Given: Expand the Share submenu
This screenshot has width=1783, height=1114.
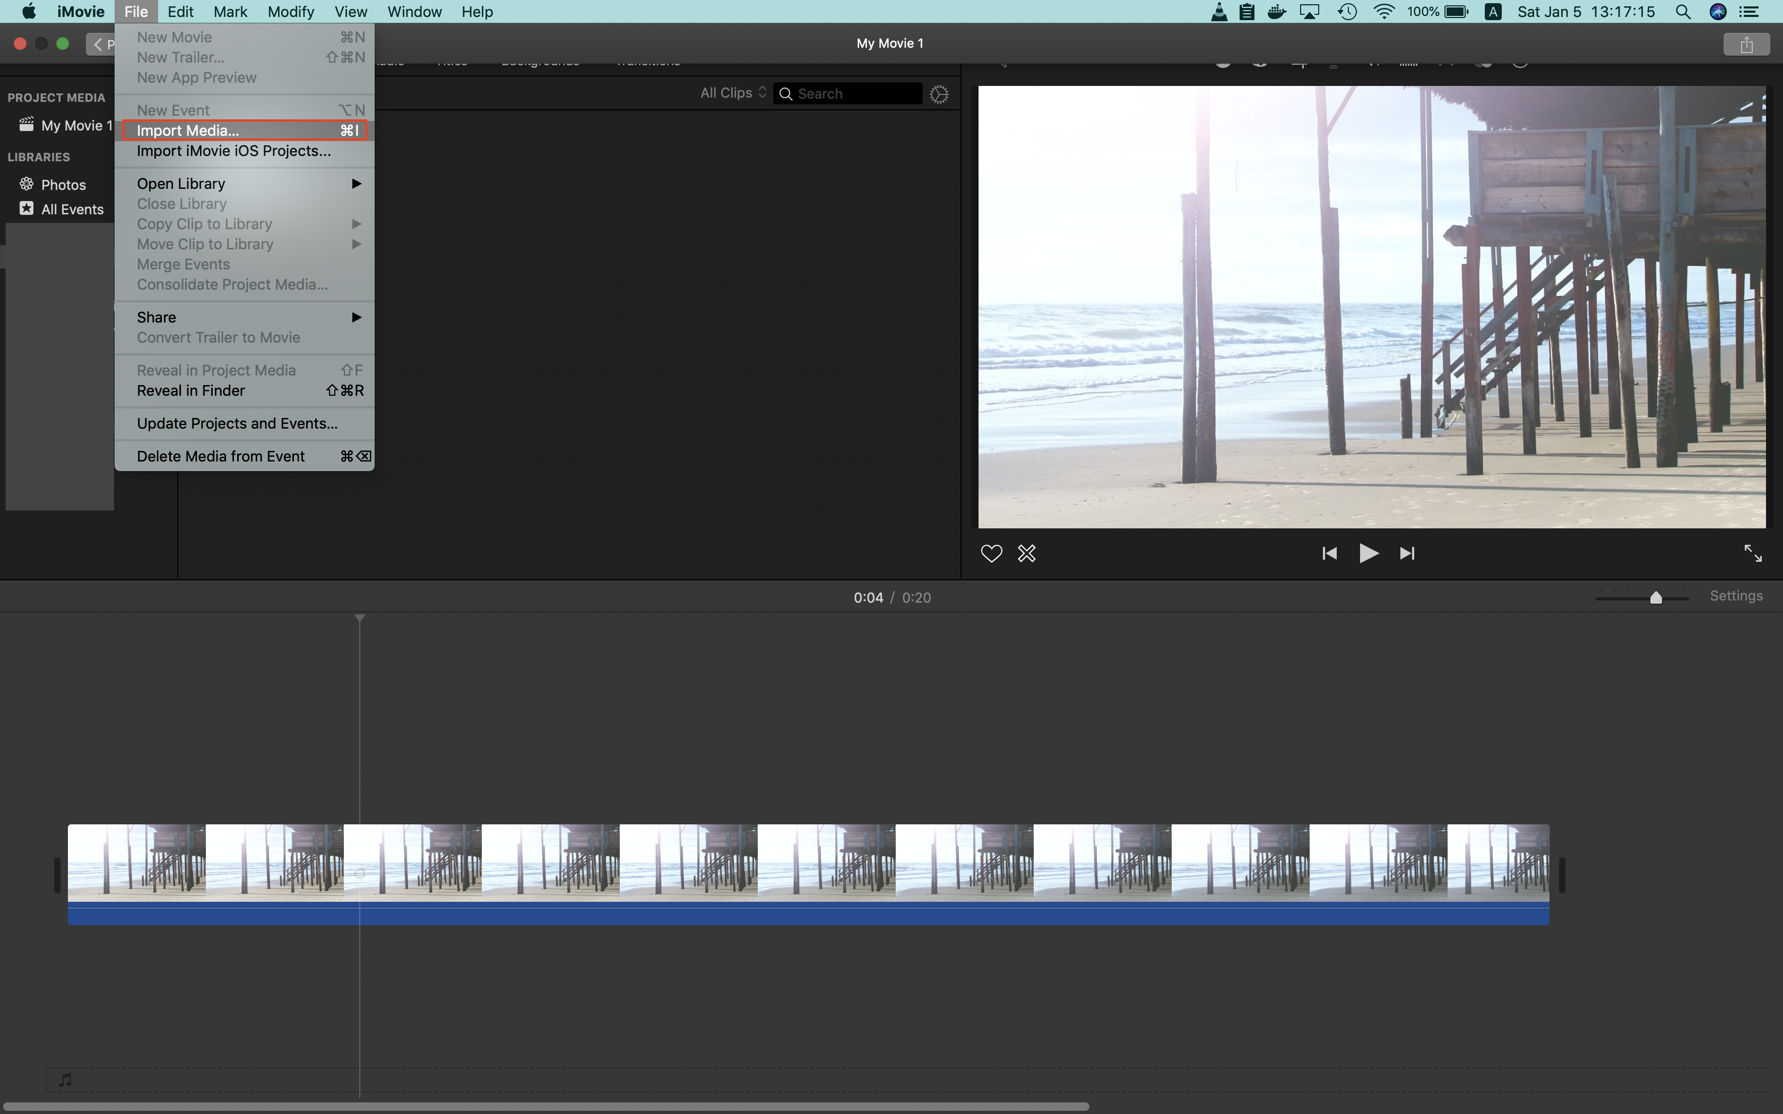Looking at the screenshot, I should [x=245, y=317].
